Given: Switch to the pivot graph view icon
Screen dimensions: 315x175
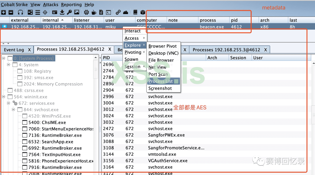Looking at the screenshot, I should (30, 13).
